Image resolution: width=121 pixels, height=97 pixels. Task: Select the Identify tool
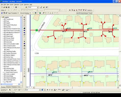click(x=24, y=44)
